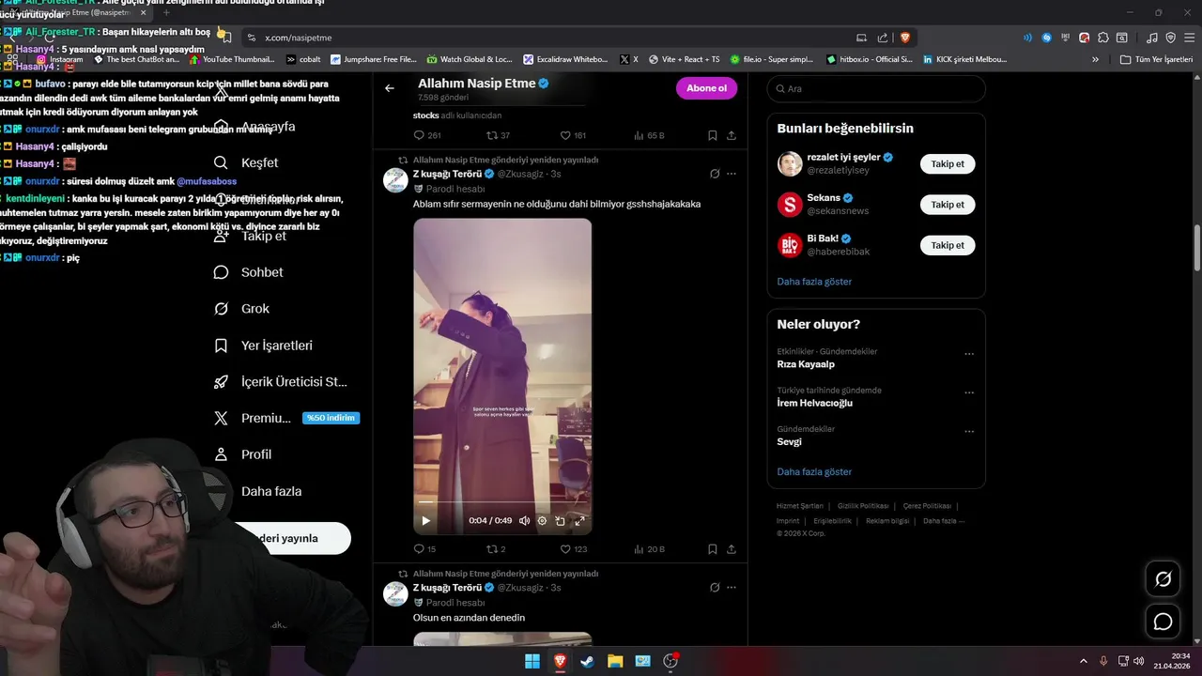Image resolution: width=1202 pixels, height=676 pixels.
Task: Click the Abone ol subscribe button
Action: (x=706, y=88)
